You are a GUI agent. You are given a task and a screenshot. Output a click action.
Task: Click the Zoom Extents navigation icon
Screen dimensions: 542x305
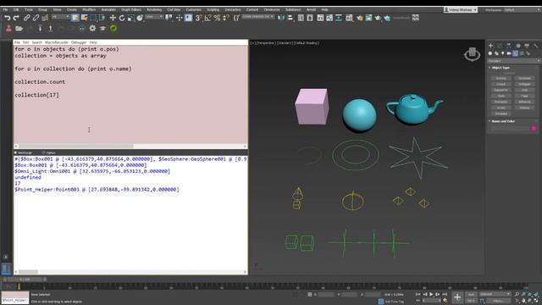pyautogui.click(x=529, y=294)
